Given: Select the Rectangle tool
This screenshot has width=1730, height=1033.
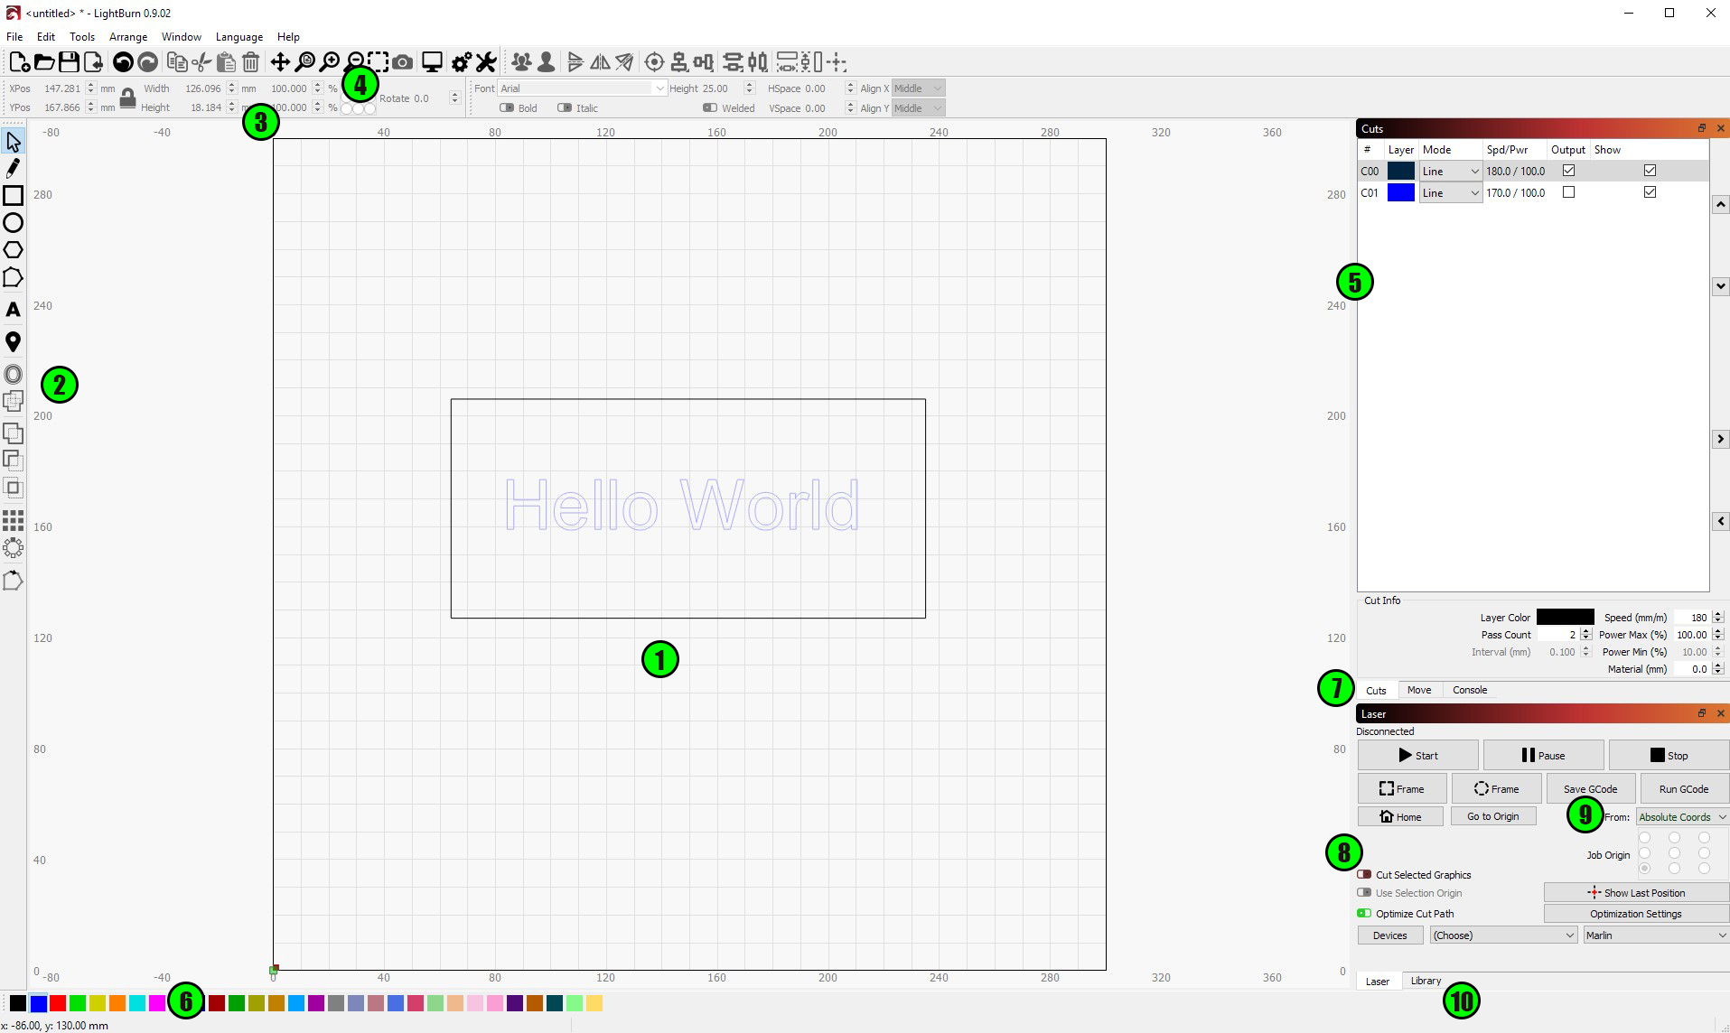Looking at the screenshot, I should point(13,195).
